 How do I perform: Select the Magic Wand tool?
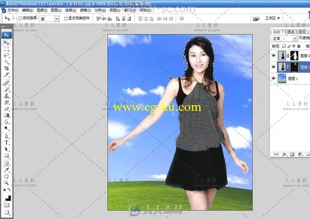click(7, 62)
